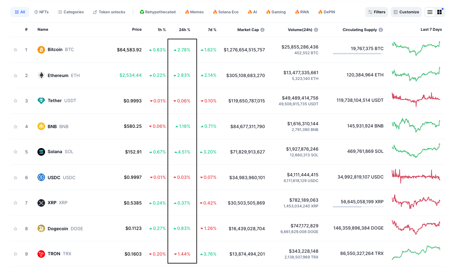The image size is (455, 267).
Task: Click the USDC logo icon
Action: [41, 177]
